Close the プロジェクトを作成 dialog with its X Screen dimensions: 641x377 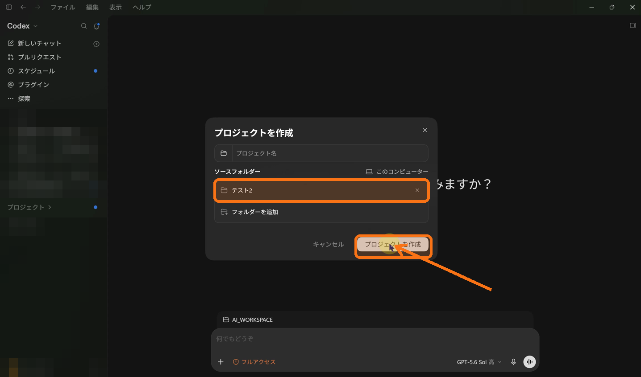pos(425,130)
